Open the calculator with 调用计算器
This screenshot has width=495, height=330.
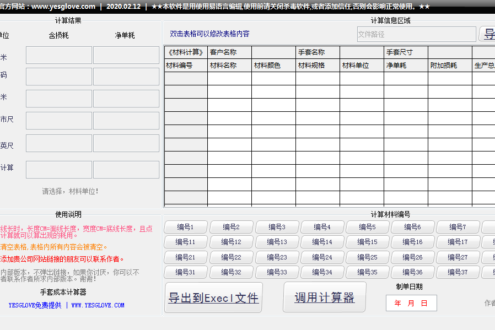(x=324, y=298)
